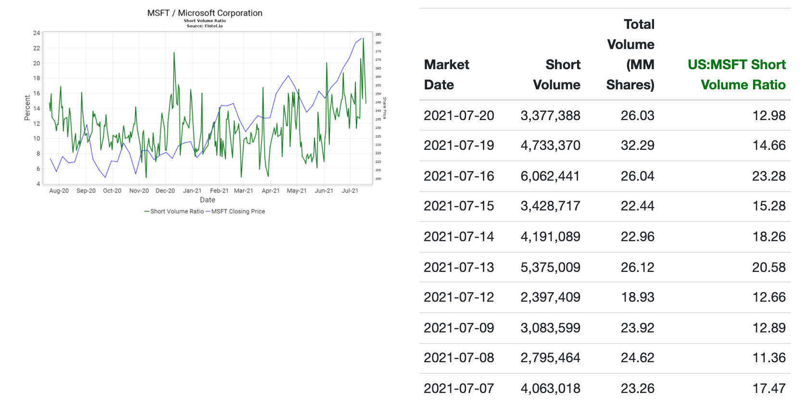Click short volume ratio 12.89
Image resolution: width=807 pixels, height=417 pixels.
pyautogui.click(x=769, y=328)
